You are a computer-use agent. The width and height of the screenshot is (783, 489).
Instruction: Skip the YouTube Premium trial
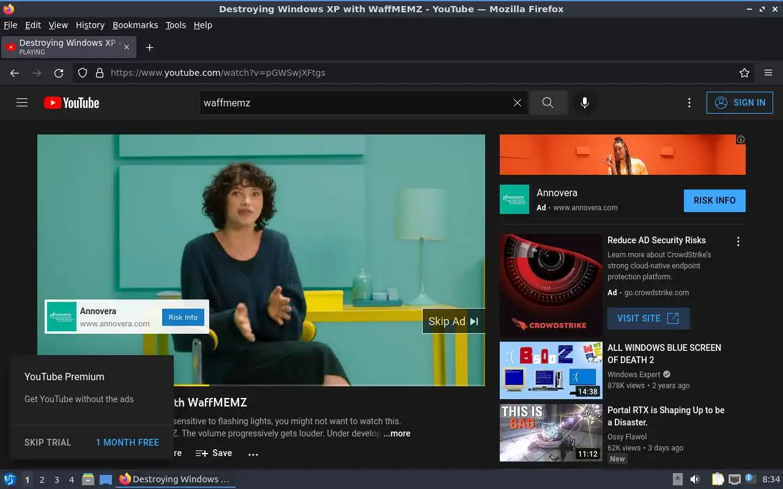coord(48,442)
